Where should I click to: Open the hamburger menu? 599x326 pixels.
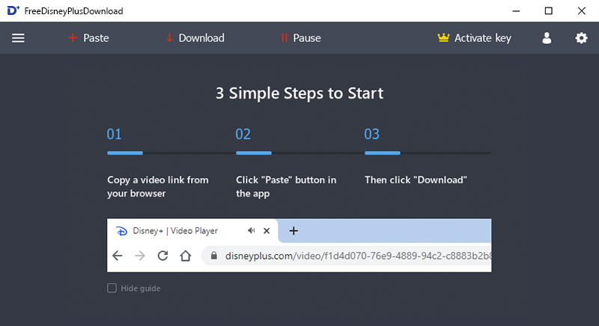point(18,38)
